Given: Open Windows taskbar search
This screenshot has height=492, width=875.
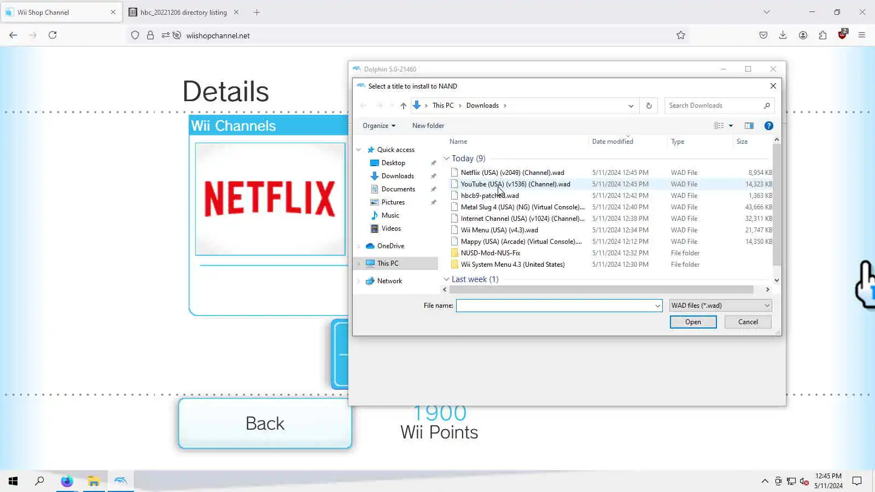Looking at the screenshot, I should 39,481.
